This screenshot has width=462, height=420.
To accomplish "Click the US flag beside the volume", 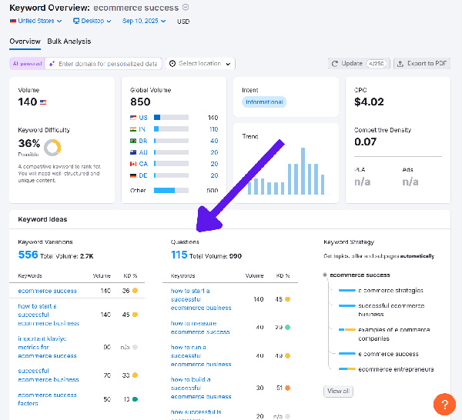I will pyautogui.click(x=44, y=102).
